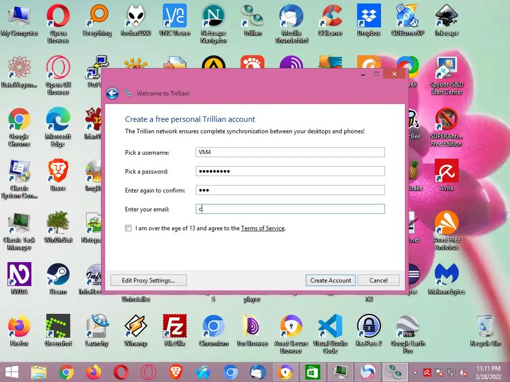Select the Firefox desktop icon
Image resolution: width=510 pixels, height=382 pixels.
[x=19, y=330]
